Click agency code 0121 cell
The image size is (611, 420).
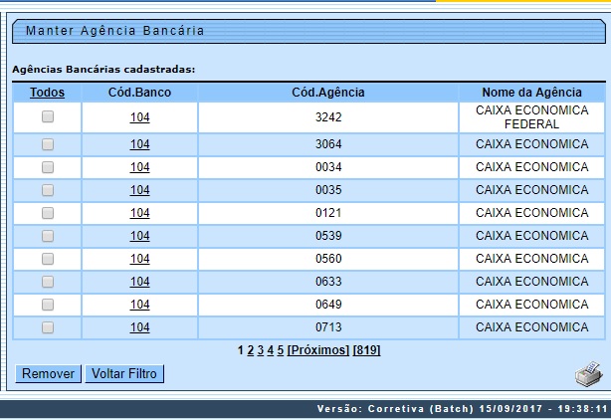point(328,213)
